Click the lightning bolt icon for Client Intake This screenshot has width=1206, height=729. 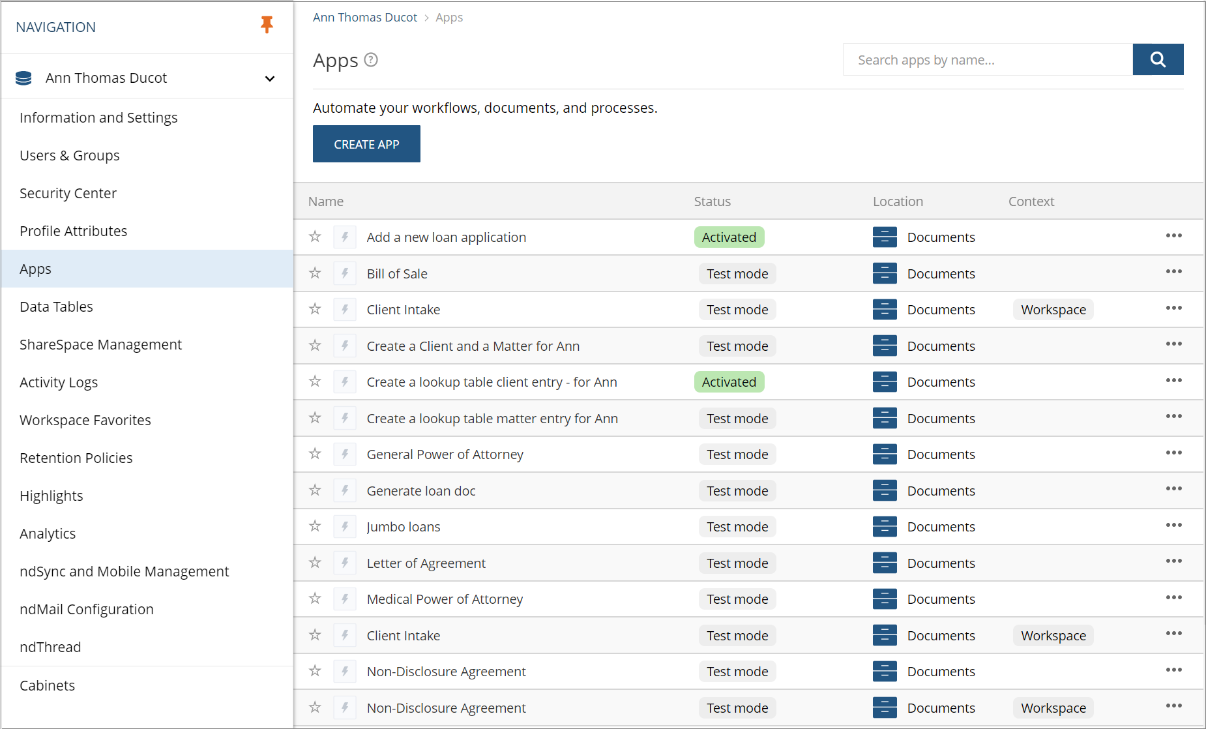(x=345, y=309)
